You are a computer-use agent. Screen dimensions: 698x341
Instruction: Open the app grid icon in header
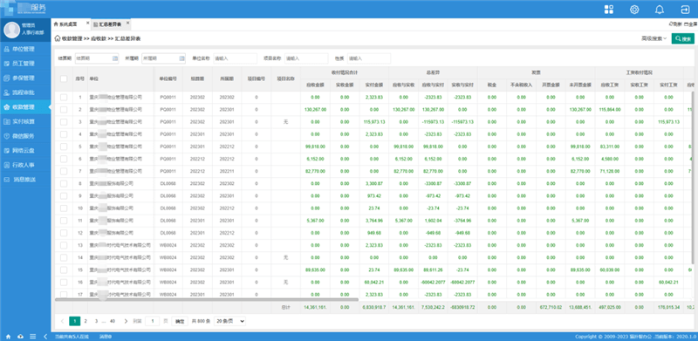coord(608,10)
